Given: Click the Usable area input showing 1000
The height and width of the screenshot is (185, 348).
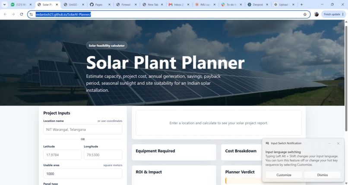Looking at the screenshot, I should [83, 173].
